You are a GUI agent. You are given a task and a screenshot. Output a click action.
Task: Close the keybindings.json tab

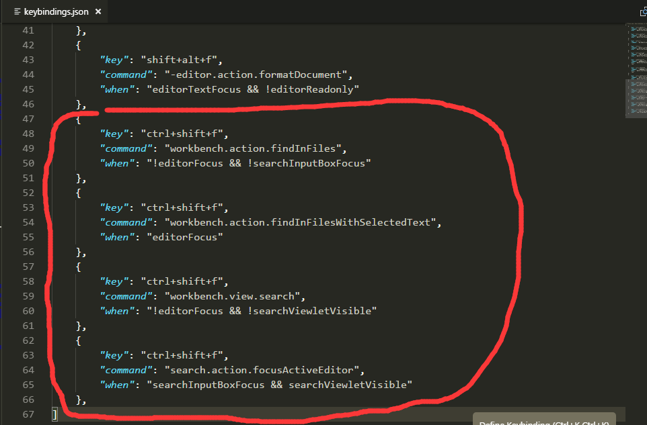point(98,11)
